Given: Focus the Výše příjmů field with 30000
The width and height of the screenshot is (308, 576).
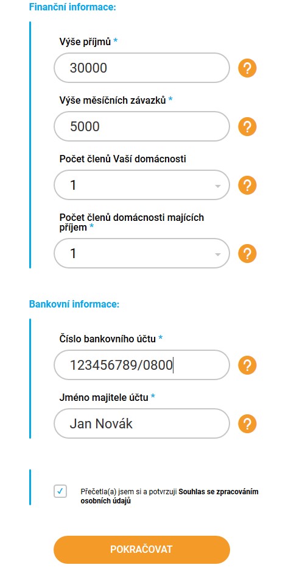Looking at the screenshot, I should tap(142, 68).
